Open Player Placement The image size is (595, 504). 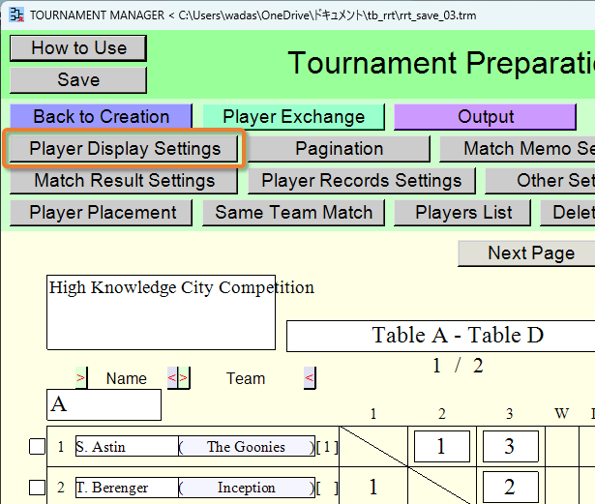click(101, 212)
